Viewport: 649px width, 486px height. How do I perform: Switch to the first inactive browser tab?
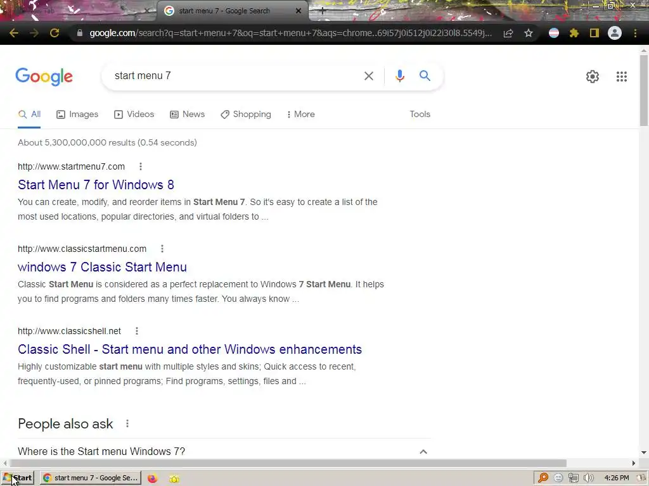[x=79, y=11]
